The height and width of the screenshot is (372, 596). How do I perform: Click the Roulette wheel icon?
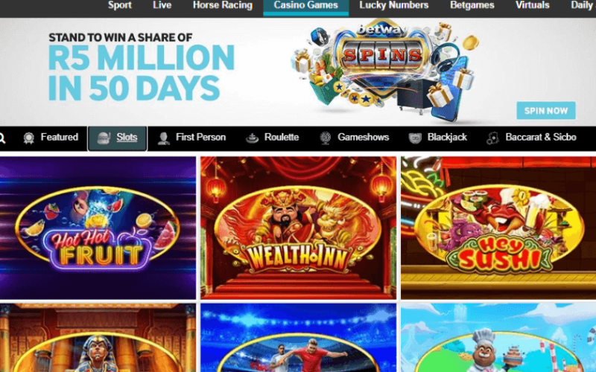[252, 138]
